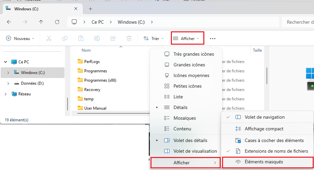Click chevron before Ce PC in address bar
314x170 pixels.
(84, 22)
